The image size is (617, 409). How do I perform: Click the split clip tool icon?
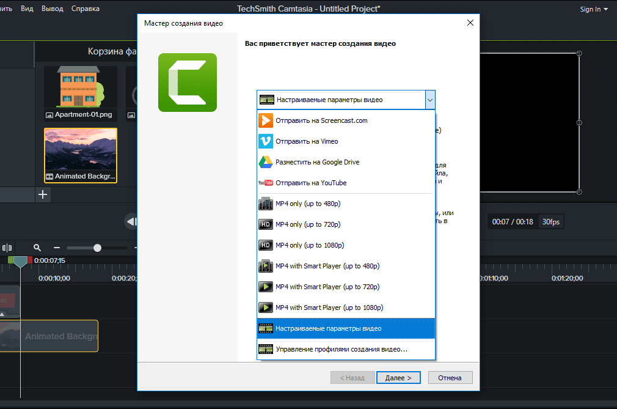[7, 248]
